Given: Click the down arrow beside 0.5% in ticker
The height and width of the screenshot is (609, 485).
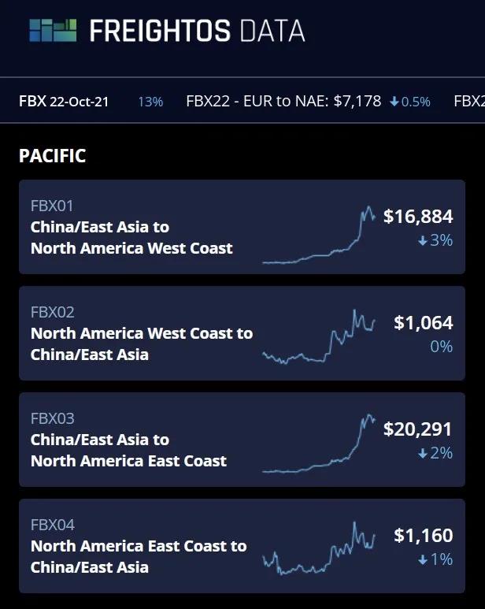Looking at the screenshot, I should click(394, 102).
